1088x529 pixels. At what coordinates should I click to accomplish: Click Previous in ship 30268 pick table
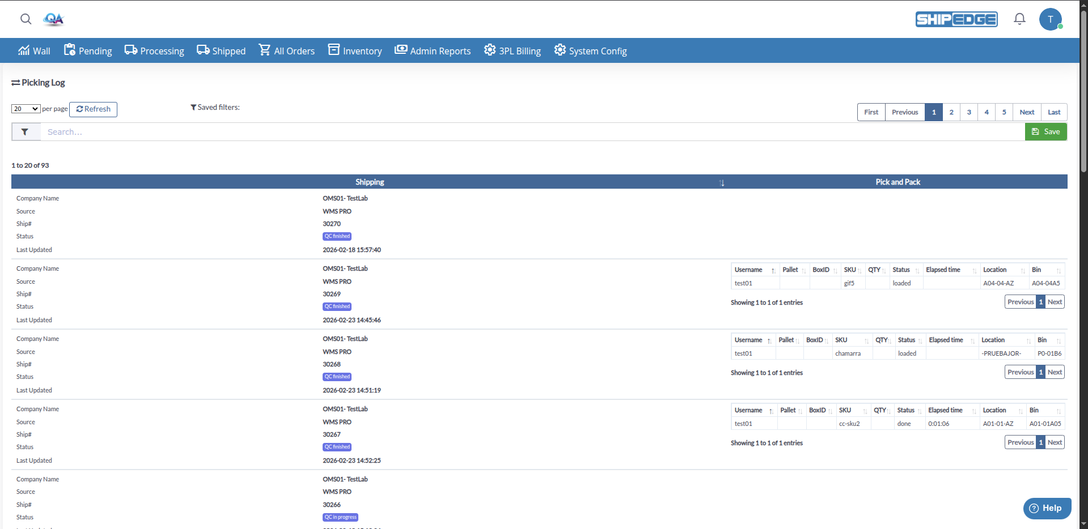tap(1021, 372)
